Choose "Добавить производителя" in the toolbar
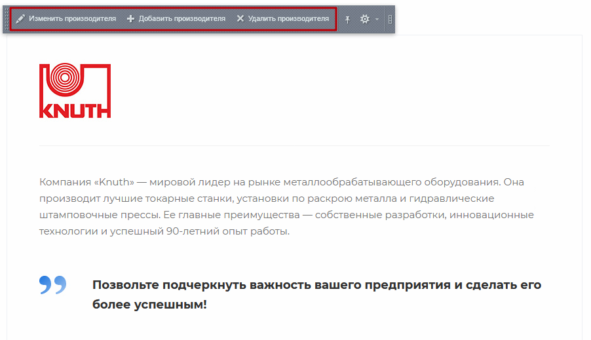 click(x=181, y=18)
